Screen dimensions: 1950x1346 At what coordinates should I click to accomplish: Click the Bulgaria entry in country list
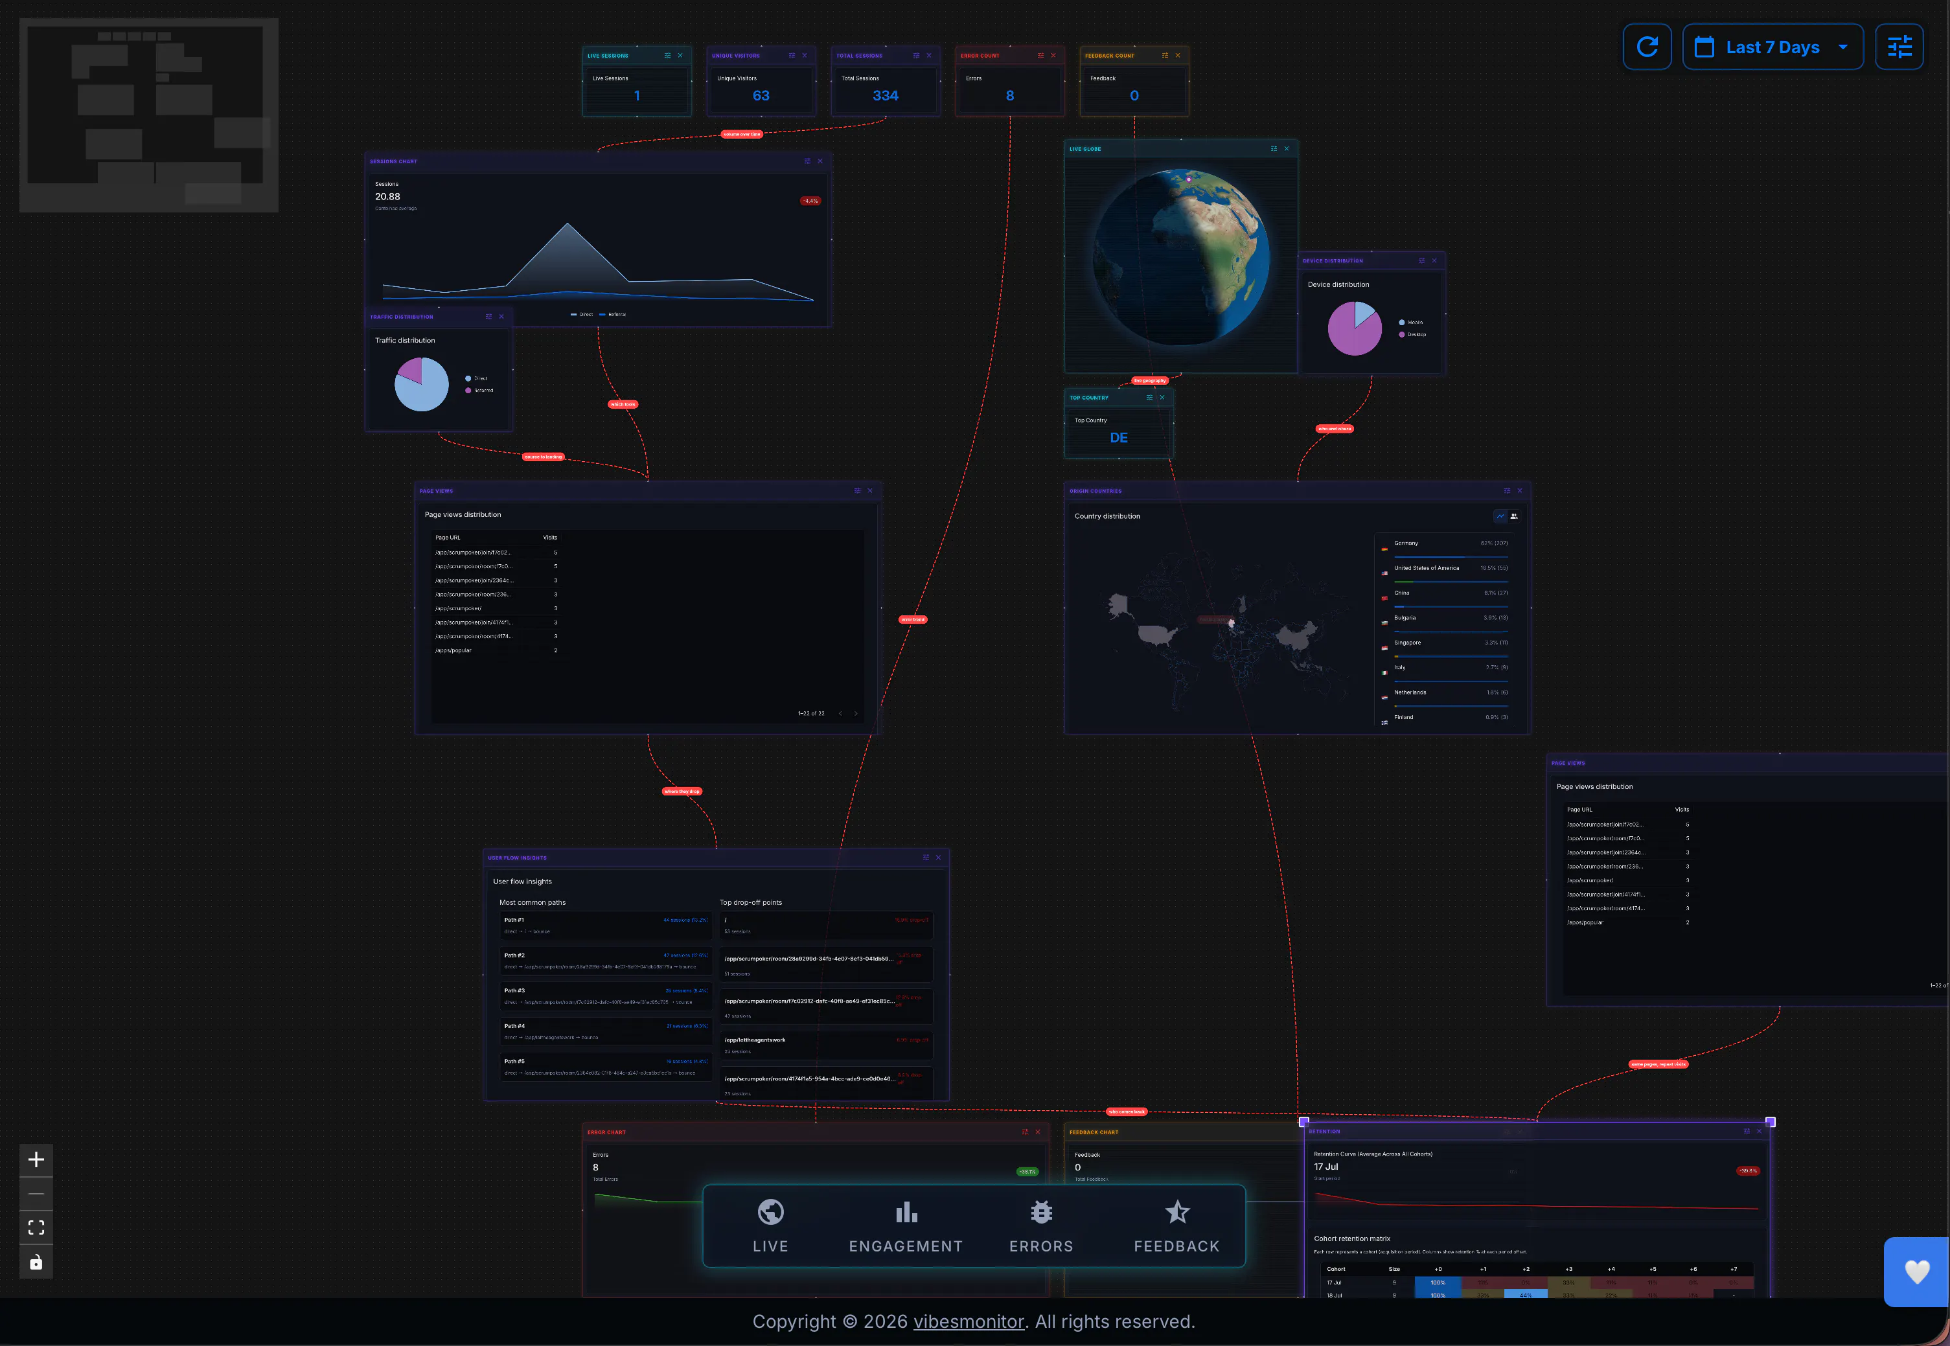pyautogui.click(x=1445, y=622)
